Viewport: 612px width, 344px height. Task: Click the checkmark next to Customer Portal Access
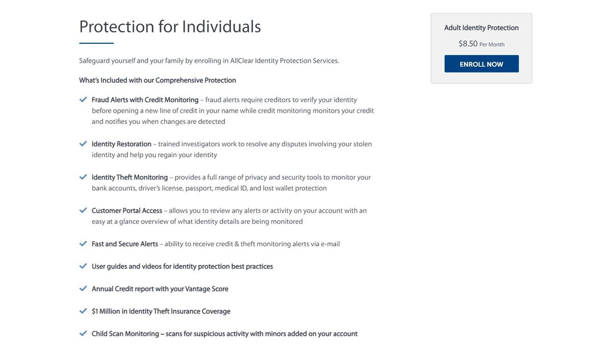click(83, 210)
